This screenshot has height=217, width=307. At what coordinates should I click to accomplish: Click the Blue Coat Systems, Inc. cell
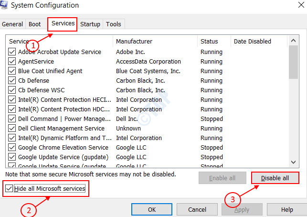pos(148,71)
